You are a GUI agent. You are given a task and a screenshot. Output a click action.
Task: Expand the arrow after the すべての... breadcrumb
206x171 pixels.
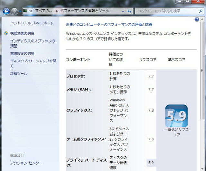tap(57, 11)
